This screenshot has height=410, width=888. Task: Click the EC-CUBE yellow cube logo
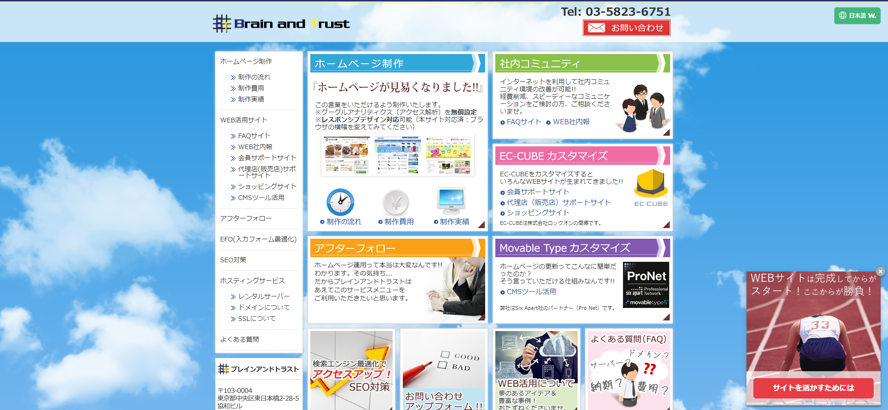click(x=651, y=184)
